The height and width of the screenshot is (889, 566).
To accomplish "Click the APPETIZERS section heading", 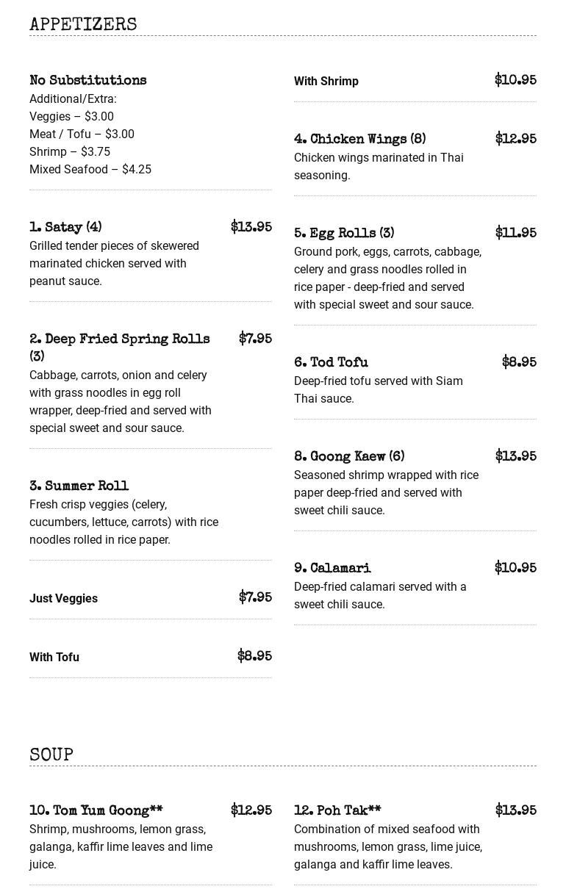I will coord(83,25).
